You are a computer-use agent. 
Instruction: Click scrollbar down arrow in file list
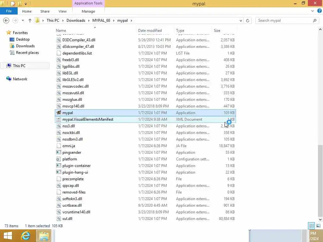[320, 219]
